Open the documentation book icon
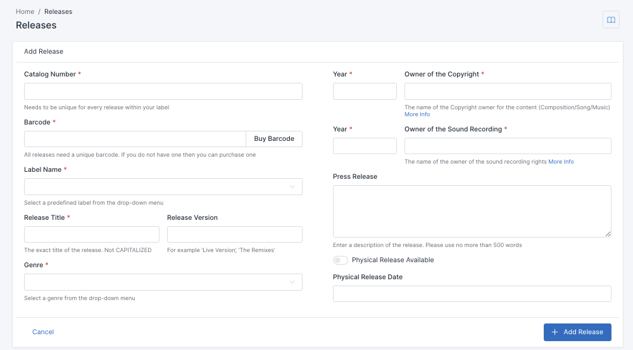 tap(611, 20)
